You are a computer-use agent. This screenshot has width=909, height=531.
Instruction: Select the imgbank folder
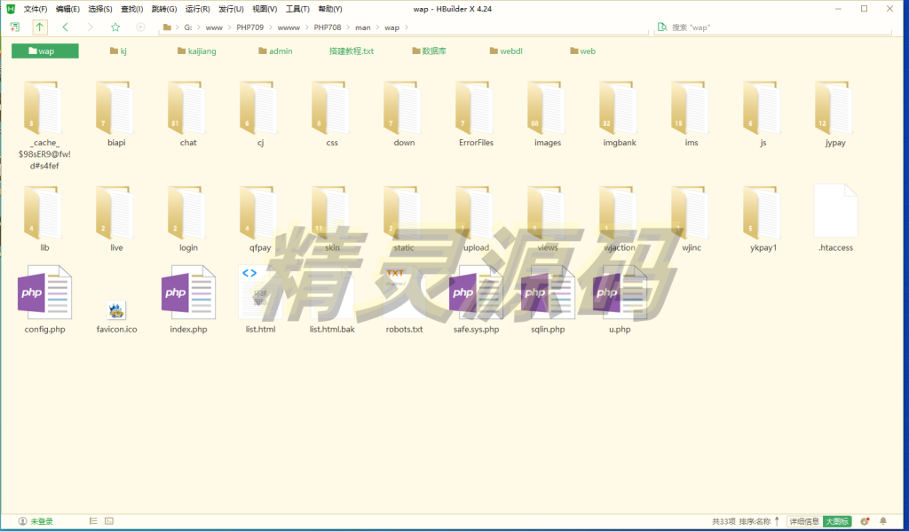620,114
